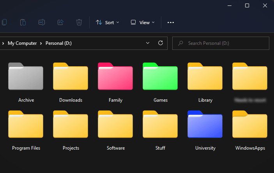This screenshot has width=274, height=173.
Task: Select the Program Files folder
Action: 26,125
